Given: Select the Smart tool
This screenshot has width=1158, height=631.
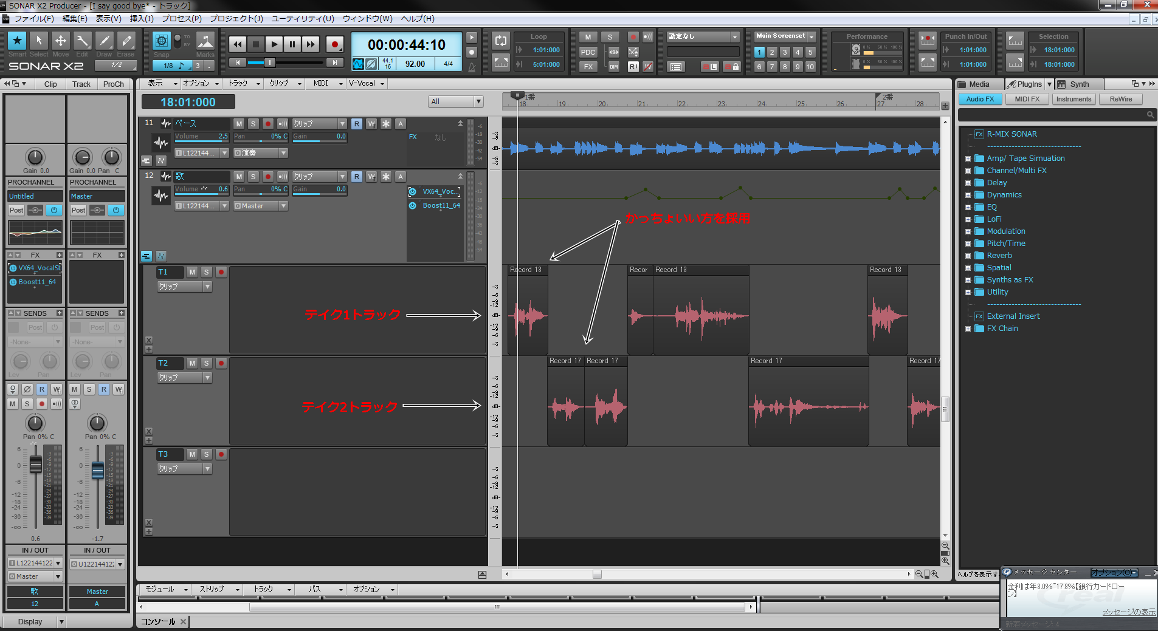Looking at the screenshot, I should coord(17,41).
